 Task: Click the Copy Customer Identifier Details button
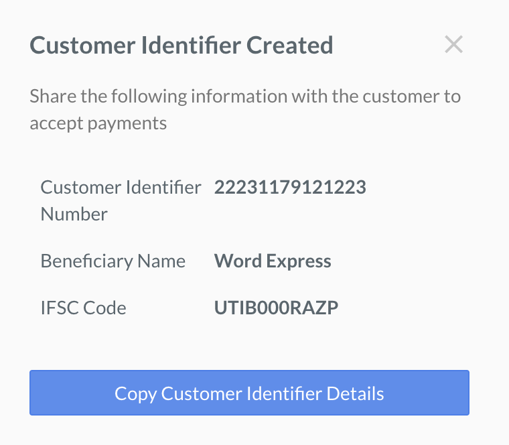click(x=249, y=392)
